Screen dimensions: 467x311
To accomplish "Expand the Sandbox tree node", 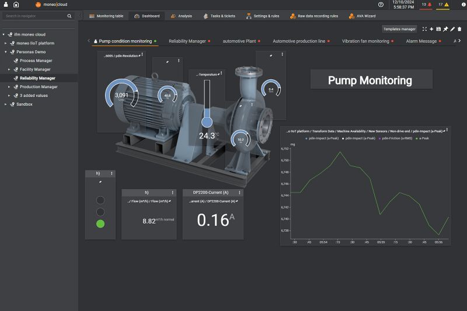I will (x=6, y=104).
